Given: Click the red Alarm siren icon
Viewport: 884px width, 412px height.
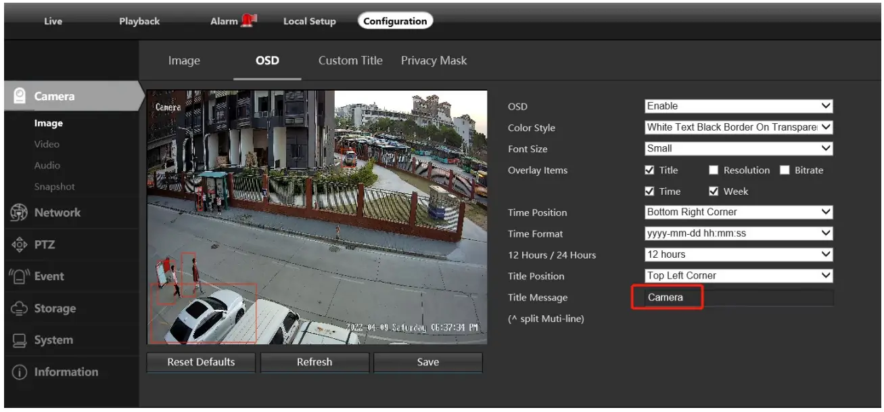Looking at the screenshot, I should click(249, 21).
